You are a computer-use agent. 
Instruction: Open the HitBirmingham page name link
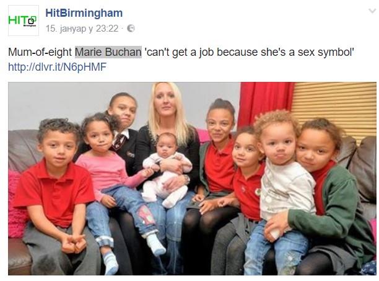click(84, 13)
